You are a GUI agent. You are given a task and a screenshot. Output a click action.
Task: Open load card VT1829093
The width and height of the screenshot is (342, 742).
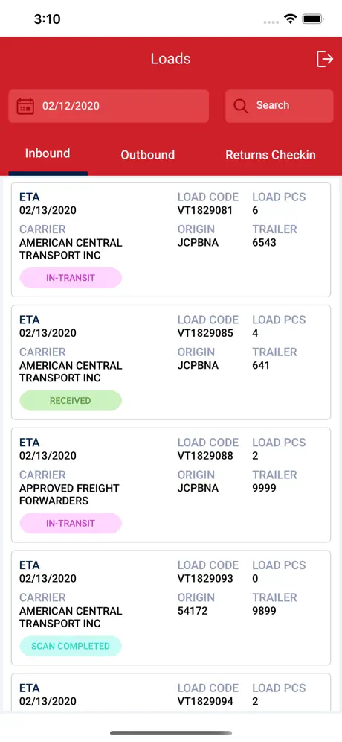click(x=171, y=608)
